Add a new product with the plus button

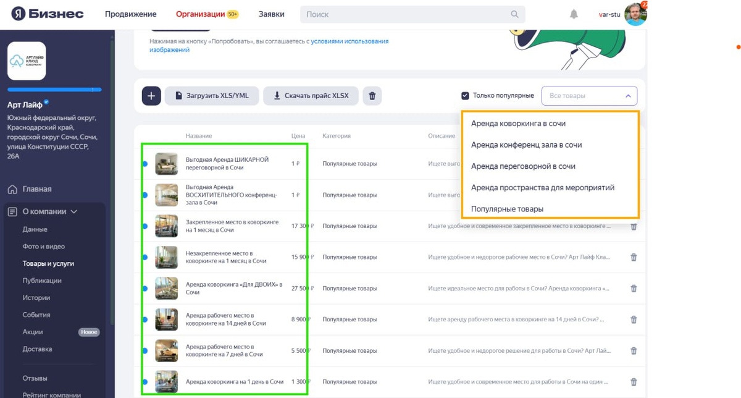(151, 96)
